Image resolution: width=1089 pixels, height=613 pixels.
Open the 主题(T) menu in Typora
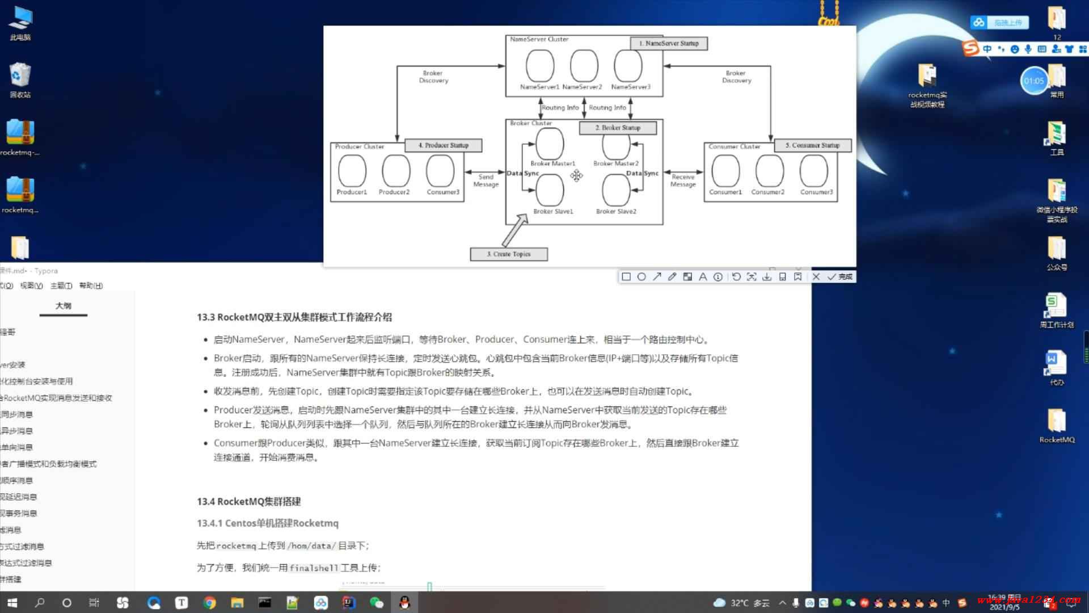61,285
